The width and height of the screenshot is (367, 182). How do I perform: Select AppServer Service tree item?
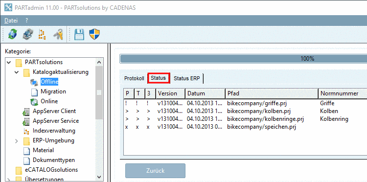56,121
